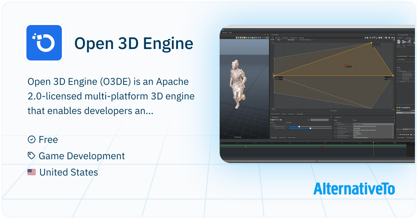Switch to the Blending palette tab

[408, 38]
